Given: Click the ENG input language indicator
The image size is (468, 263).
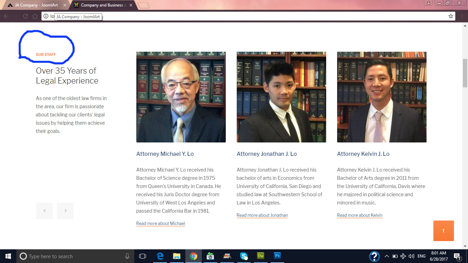Looking at the screenshot, I should tap(421, 256).
